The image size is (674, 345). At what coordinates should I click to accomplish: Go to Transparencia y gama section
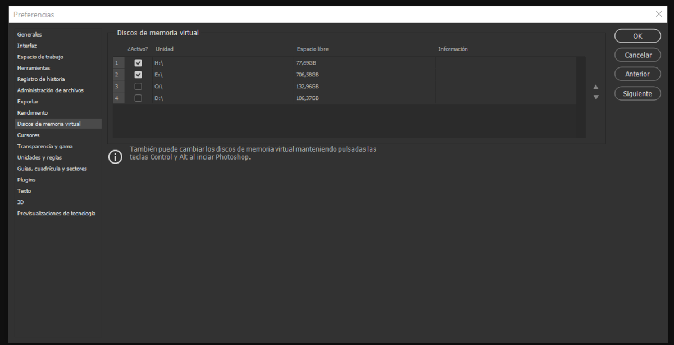[58, 146]
